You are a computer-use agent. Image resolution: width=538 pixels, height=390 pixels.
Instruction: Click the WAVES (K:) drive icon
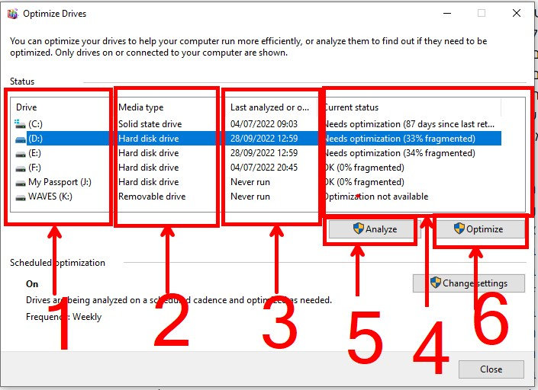click(x=21, y=197)
